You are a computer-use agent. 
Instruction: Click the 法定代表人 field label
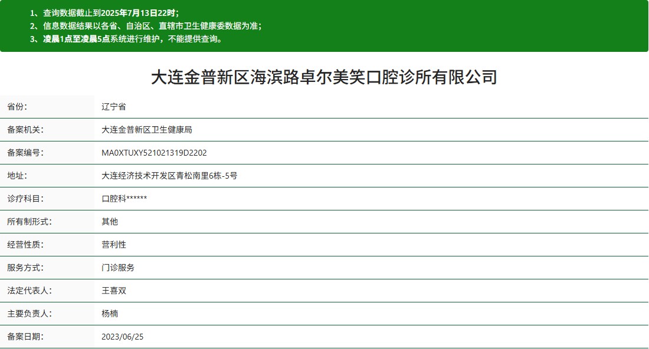29,291
